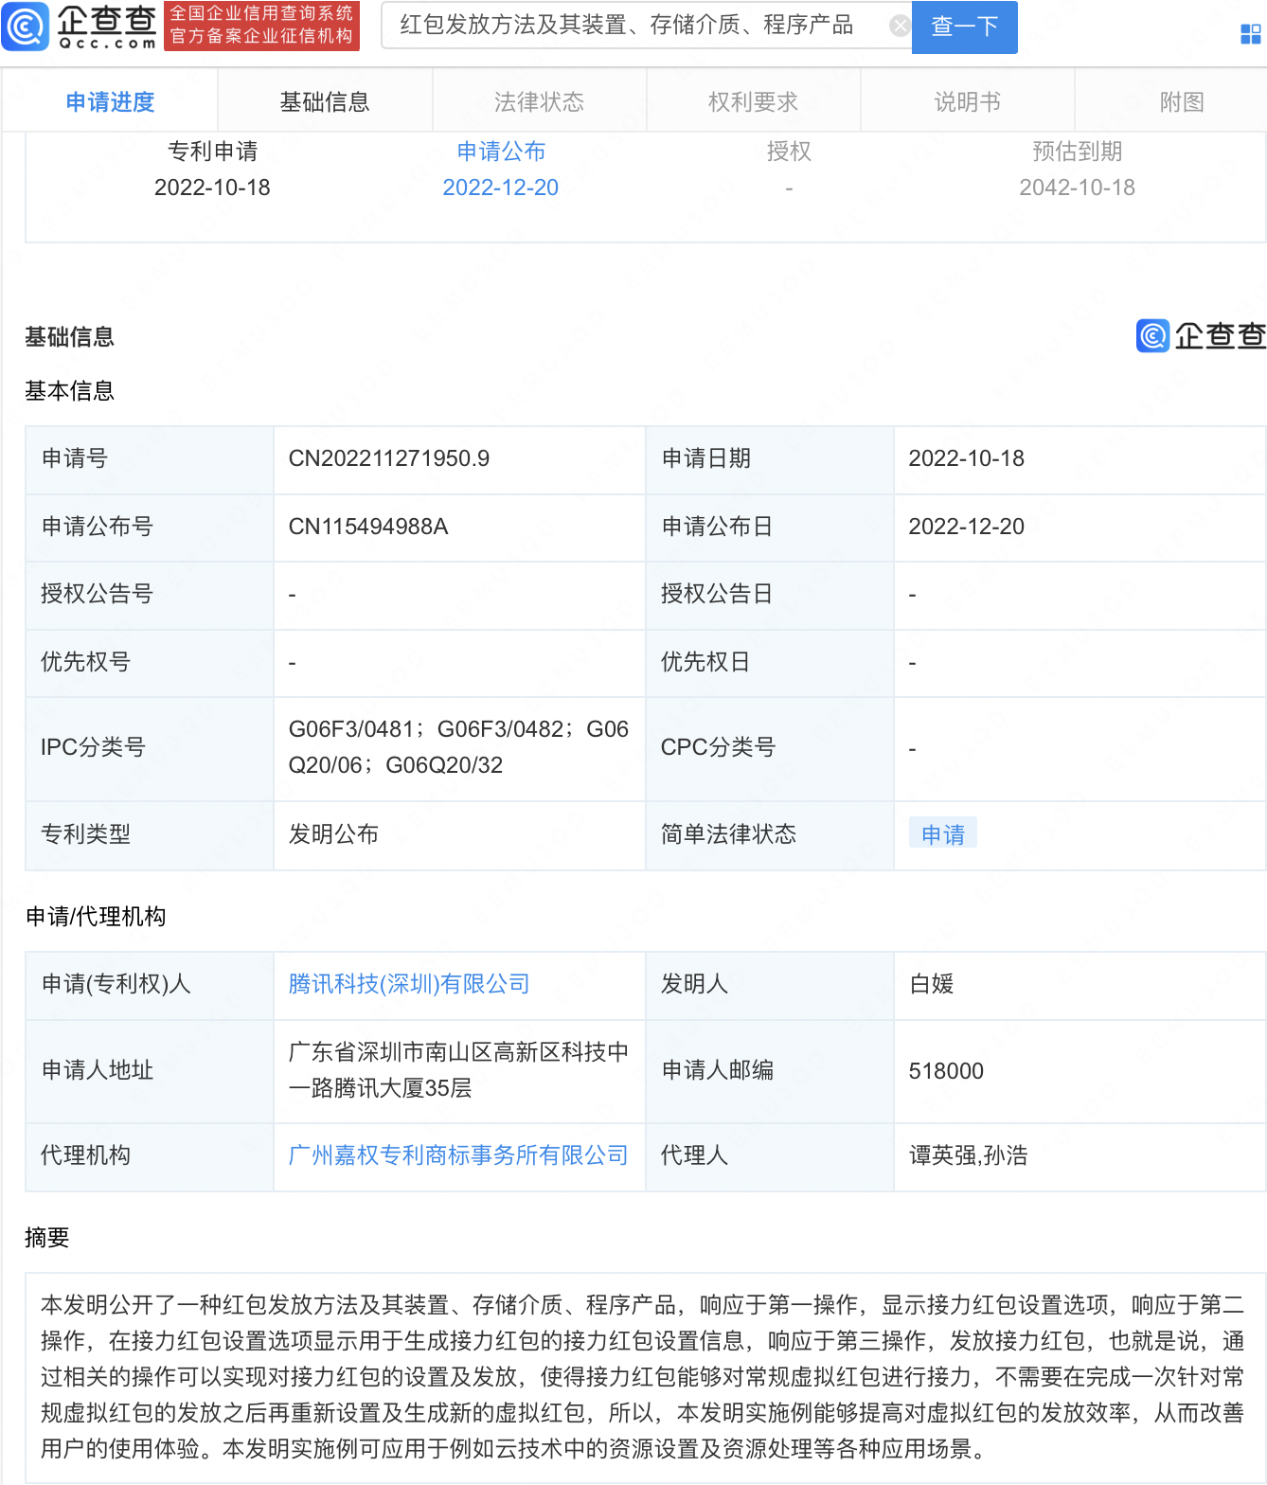The height and width of the screenshot is (1485, 1267).
Task: Click the red 全国企业信用查询系统 badge
Action: click(x=261, y=26)
